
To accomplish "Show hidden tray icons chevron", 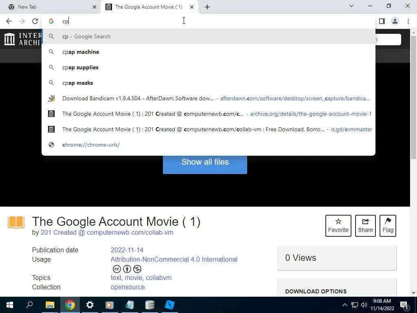I will (345, 305).
